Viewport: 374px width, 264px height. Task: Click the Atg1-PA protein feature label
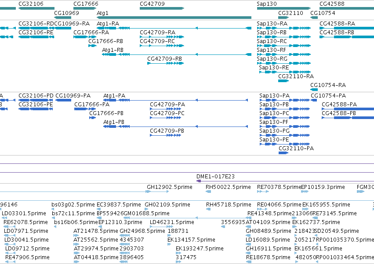pos(114,96)
